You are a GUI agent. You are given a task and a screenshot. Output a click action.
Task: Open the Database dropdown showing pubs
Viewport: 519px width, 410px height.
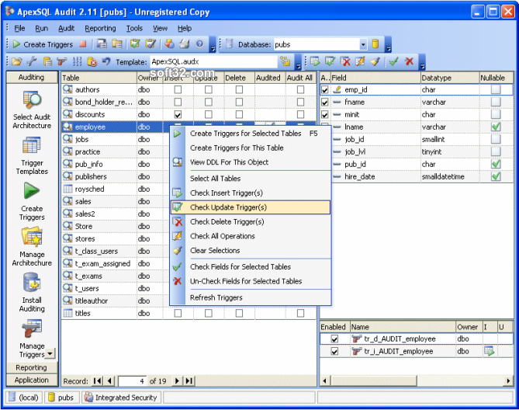(x=363, y=44)
